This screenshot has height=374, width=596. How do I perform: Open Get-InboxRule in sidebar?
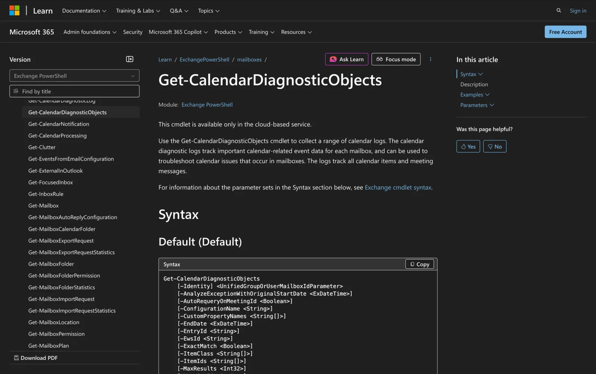coord(46,194)
